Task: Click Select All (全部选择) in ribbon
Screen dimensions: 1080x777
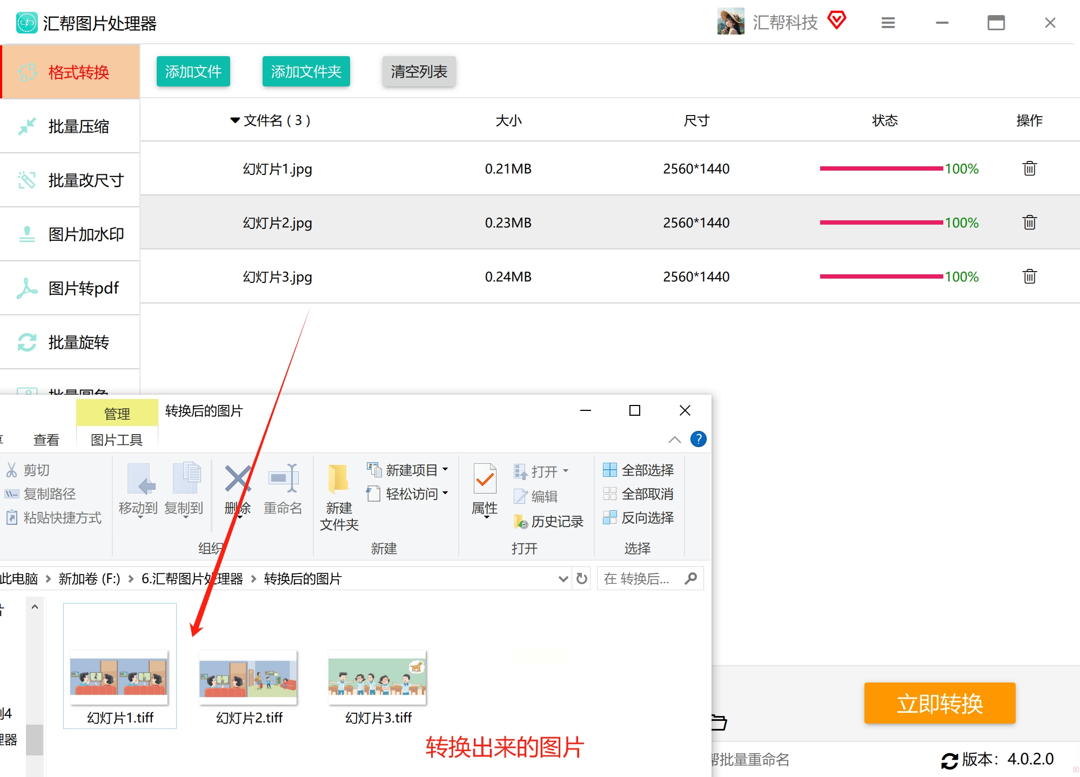Action: [x=639, y=470]
